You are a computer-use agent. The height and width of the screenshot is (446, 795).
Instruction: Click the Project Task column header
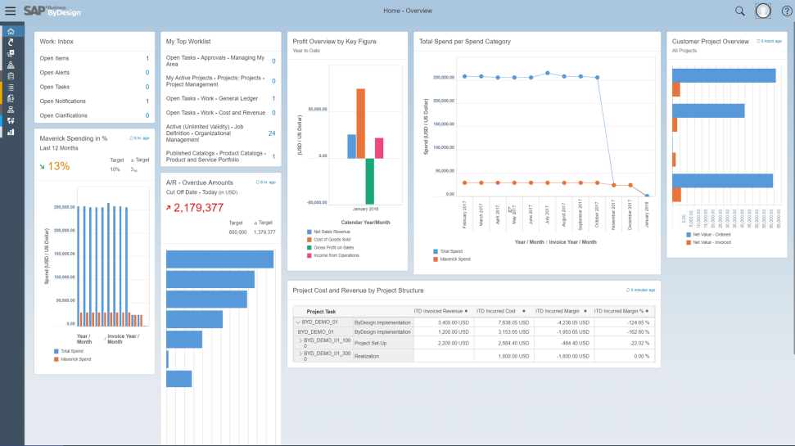pyautogui.click(x=321, y=312)
